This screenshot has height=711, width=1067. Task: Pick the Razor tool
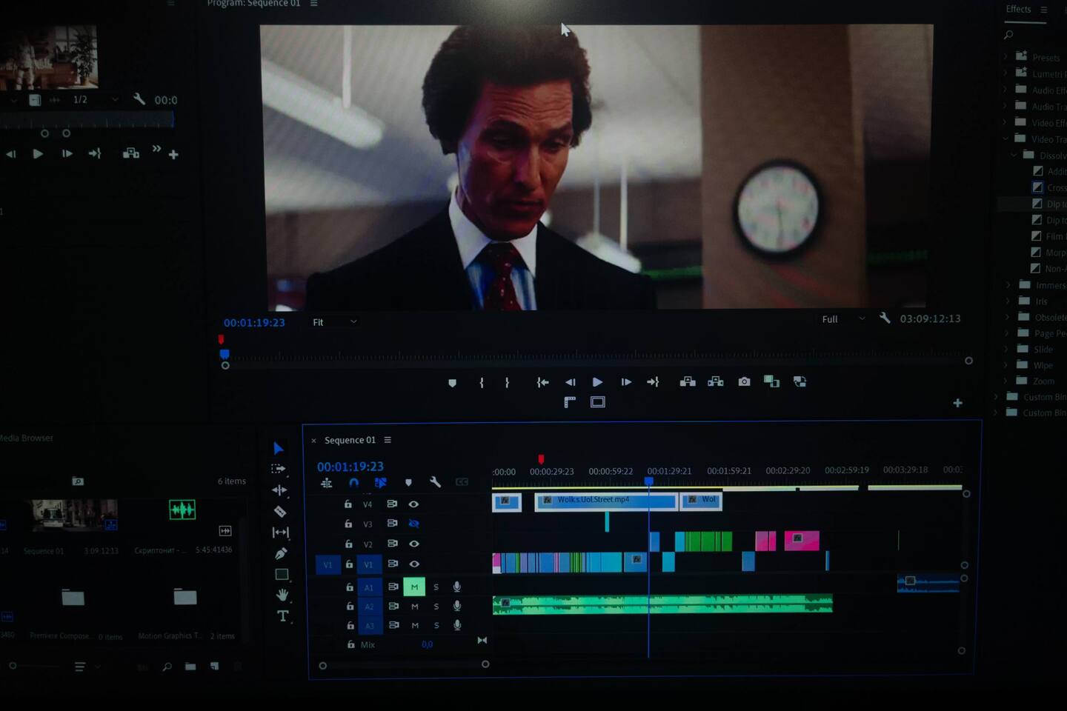point(280,511)
